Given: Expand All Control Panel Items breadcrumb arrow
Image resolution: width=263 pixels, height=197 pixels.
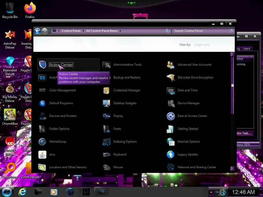Looking at the screenshot, I should pos(120,31).
